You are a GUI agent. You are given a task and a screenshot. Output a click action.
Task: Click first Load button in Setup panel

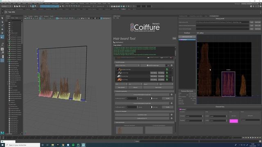point(251,22)
